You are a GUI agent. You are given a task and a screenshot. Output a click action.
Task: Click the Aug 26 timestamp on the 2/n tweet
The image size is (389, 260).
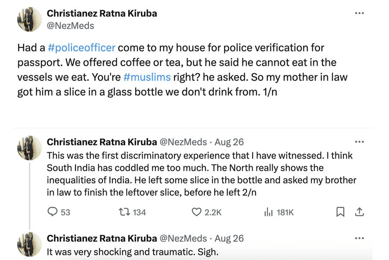click(x=229, y=142)
